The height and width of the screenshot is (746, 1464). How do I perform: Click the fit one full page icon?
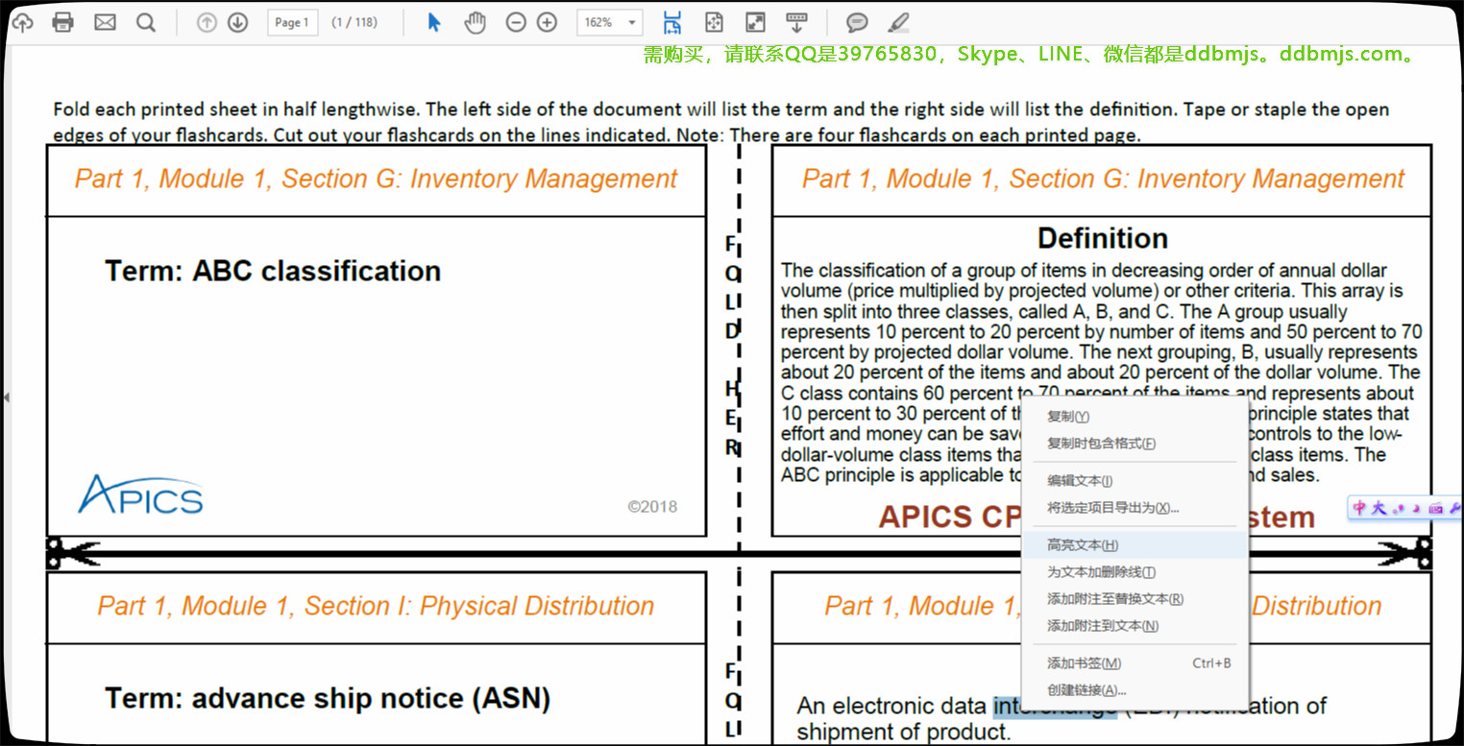coord(714,22)
